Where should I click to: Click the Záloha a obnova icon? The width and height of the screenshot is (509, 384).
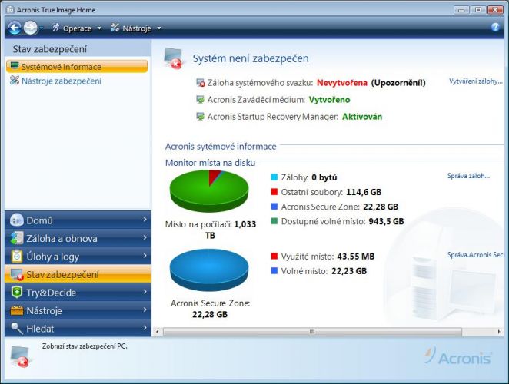coord(17,238)
